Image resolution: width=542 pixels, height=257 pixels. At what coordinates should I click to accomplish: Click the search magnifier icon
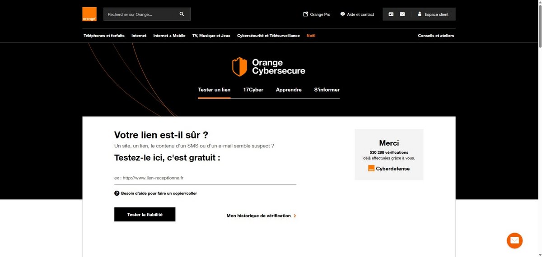tap(182, 14)
